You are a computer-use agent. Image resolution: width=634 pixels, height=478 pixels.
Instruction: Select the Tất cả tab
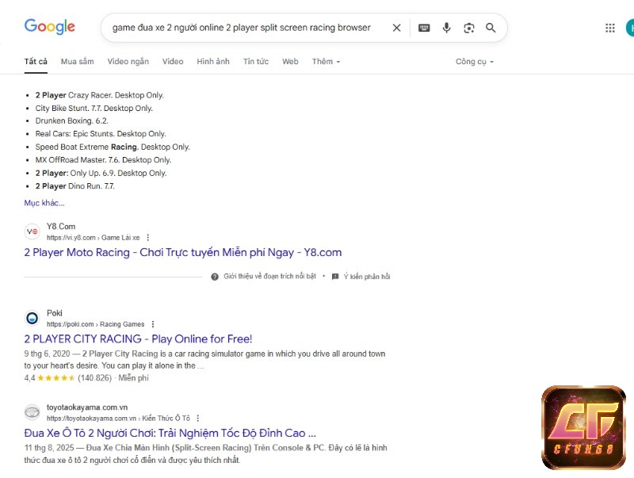coord(36,62)
